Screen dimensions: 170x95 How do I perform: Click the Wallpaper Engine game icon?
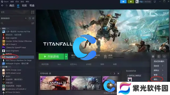pyautogui.click(x=3, y=64)
